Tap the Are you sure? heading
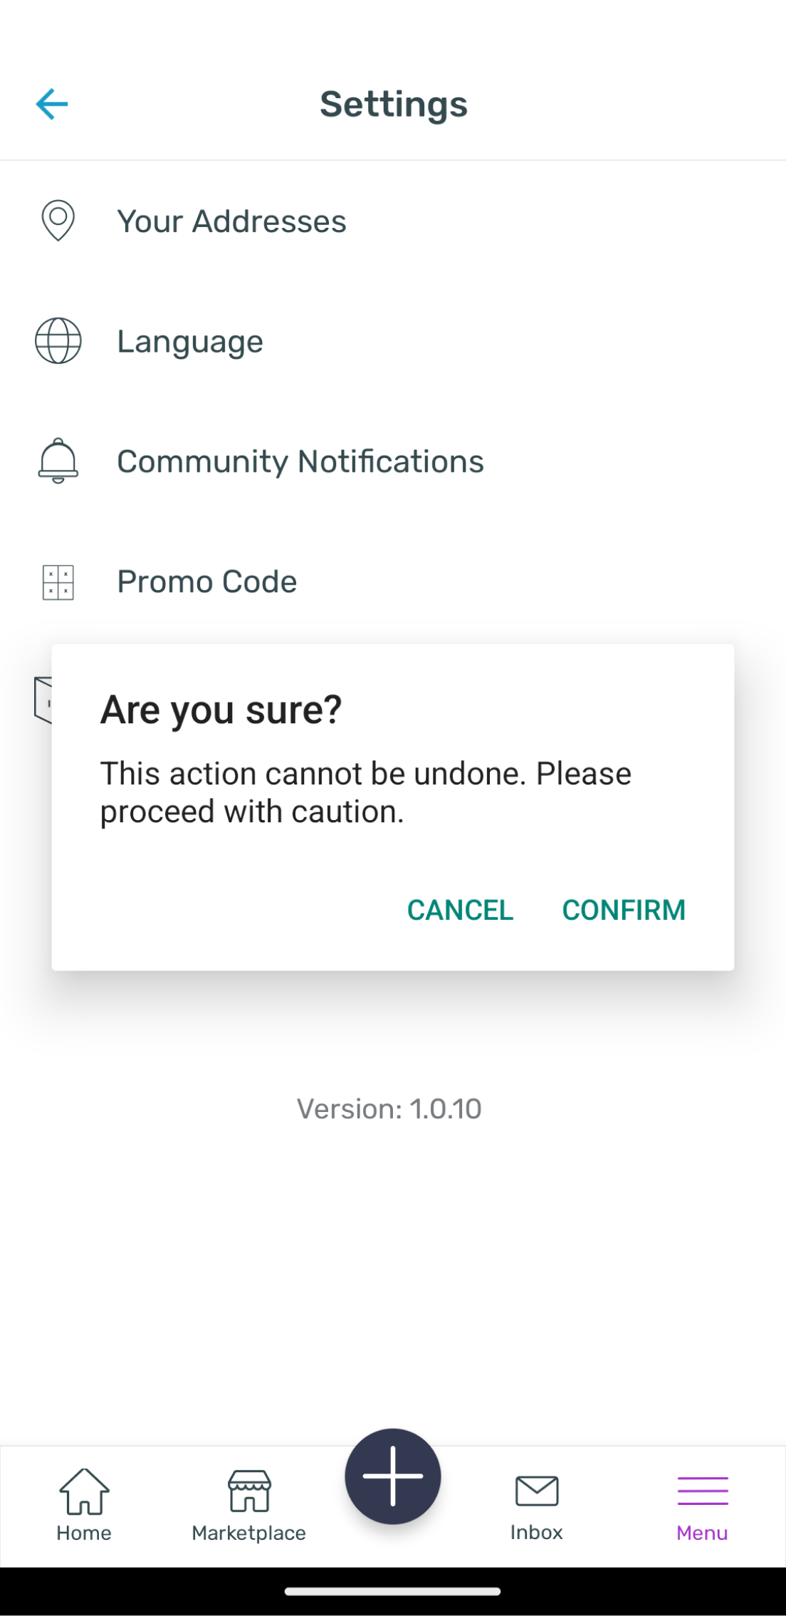This screenshot has height=1616, width=786. pyautogui.click(x=221, y=710)
